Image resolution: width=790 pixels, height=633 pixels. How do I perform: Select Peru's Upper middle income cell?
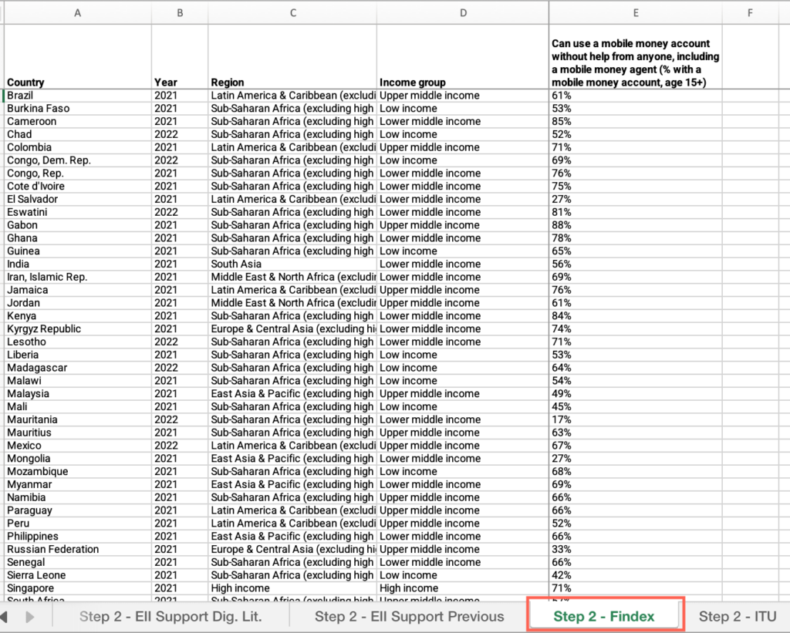coord(463,524)
